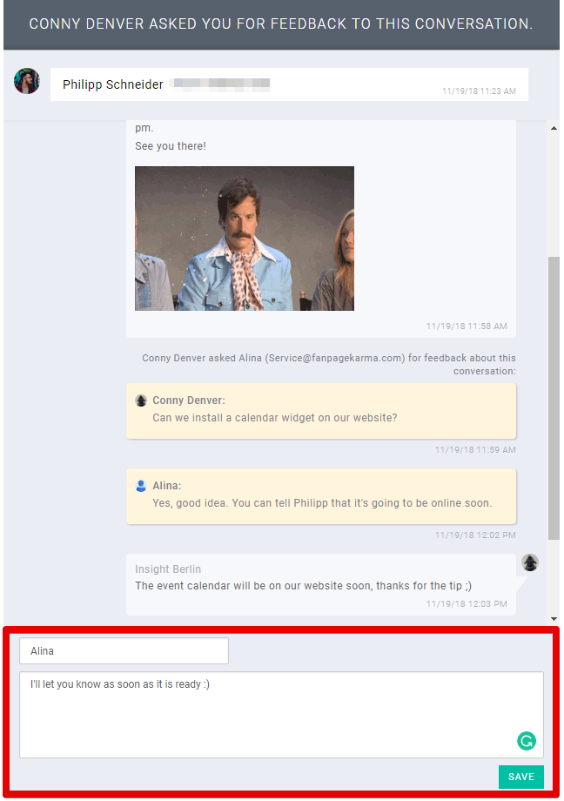Click Alina's "Yes, good idea" feedback note
The width and height of the screenshot is (564, 801).
(321, 496)
